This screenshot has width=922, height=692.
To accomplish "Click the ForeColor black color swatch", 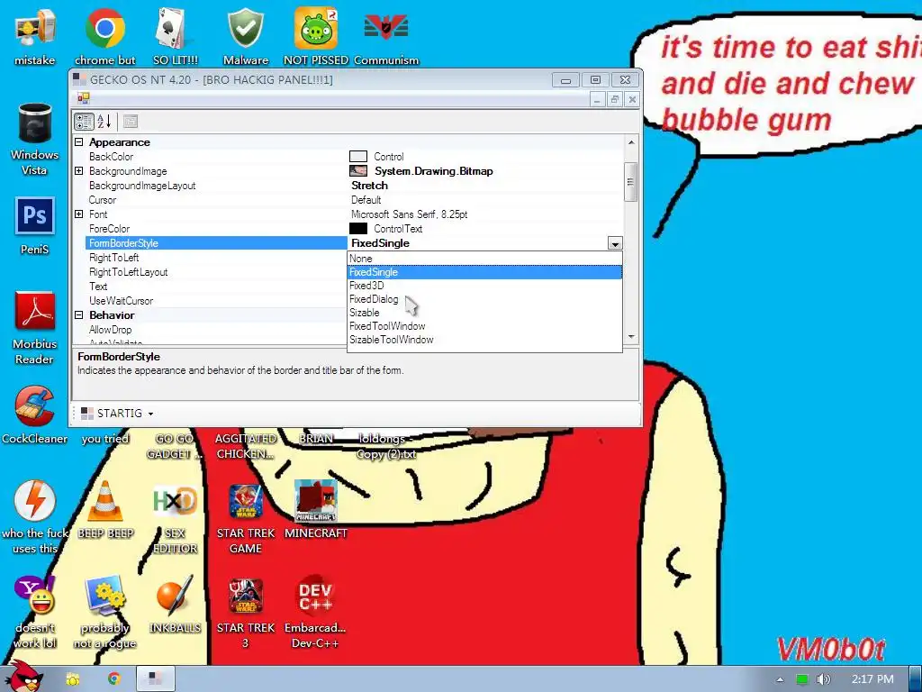I will point(358,228).
